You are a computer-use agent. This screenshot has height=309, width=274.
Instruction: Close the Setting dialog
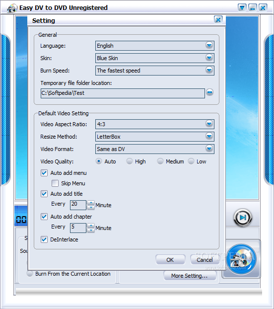click(x=218, y=19)
